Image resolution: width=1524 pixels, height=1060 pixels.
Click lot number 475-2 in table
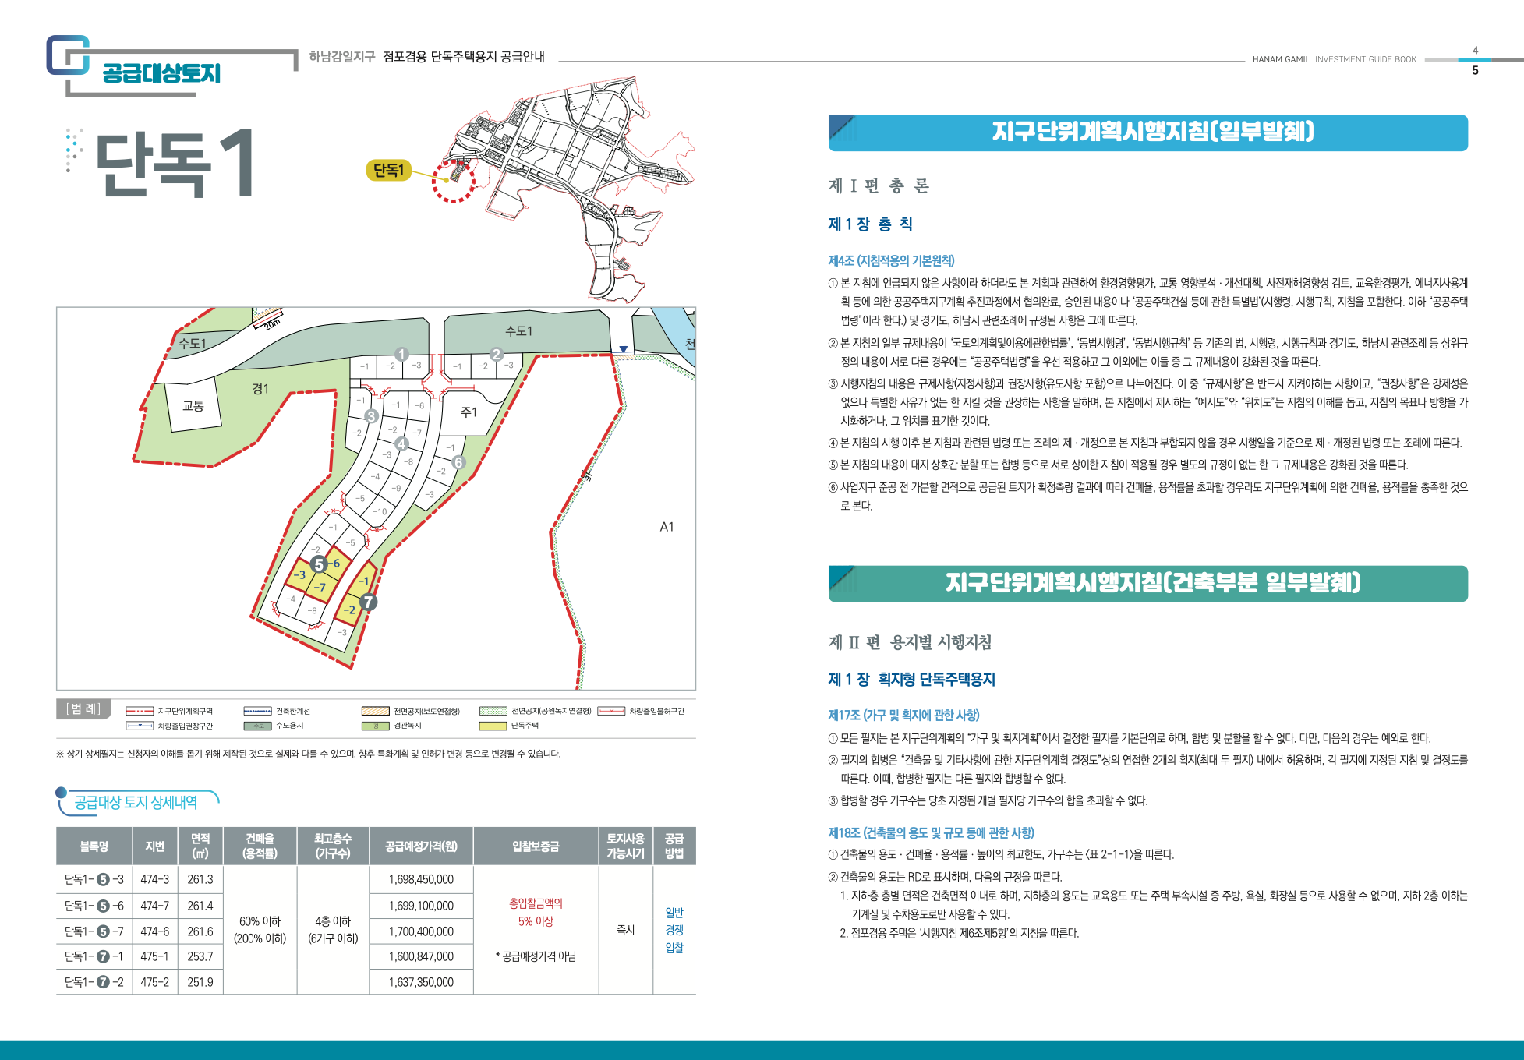click(155, 982)
